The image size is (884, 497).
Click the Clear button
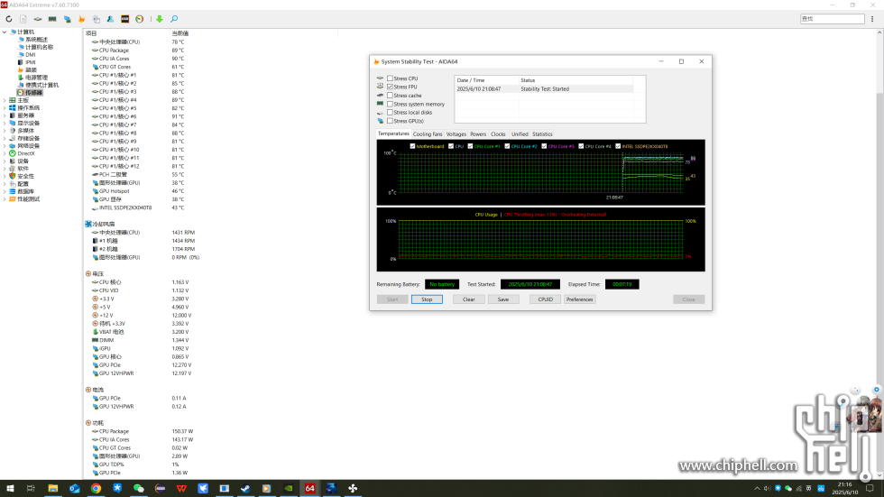click(x=468, y=299)
